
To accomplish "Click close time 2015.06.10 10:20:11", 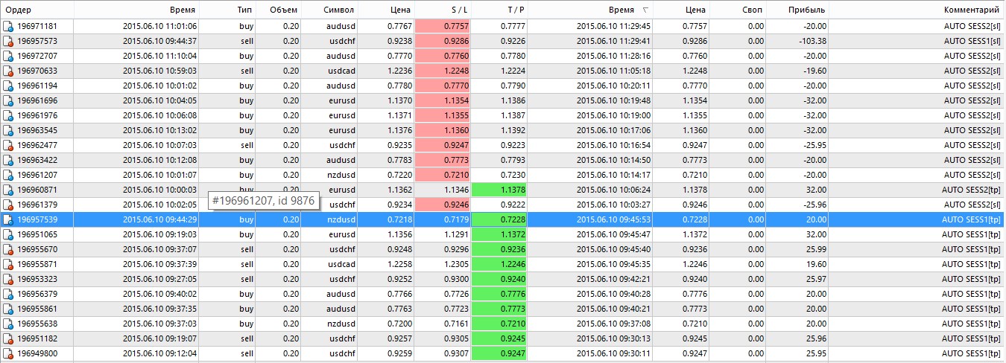I will pos(614,86).
